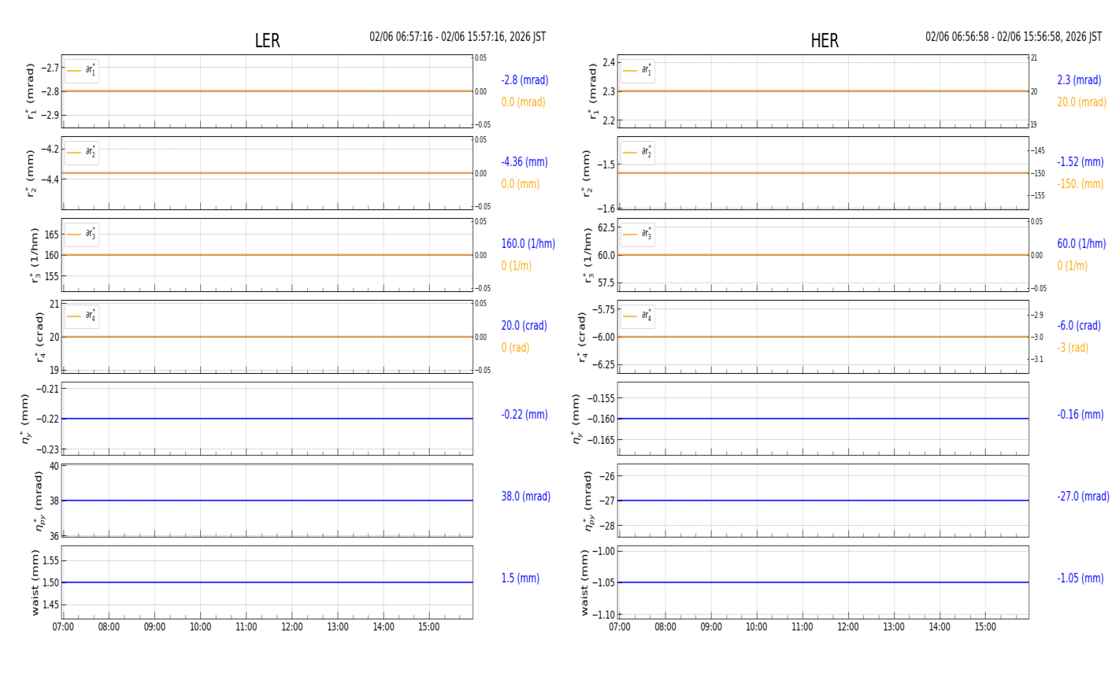The width and height of the screenshot is (1112, 680).
Task: Click the orange 0.0 (mrad) value
Action: pyautogui.click(x=523, y=102)
